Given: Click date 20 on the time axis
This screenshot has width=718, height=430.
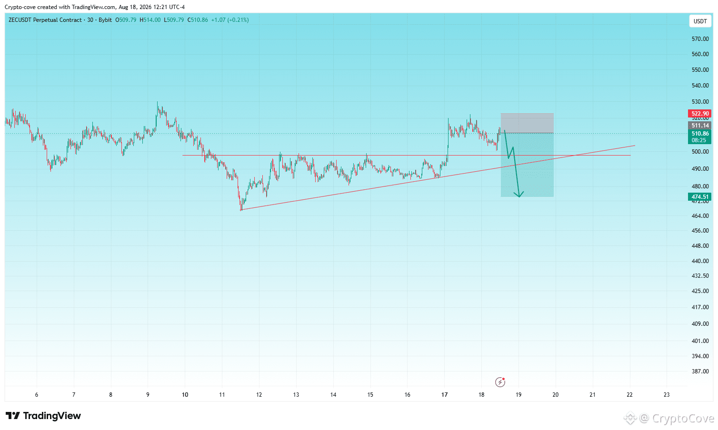Looking at the screenshot, I should coord(556,395).
